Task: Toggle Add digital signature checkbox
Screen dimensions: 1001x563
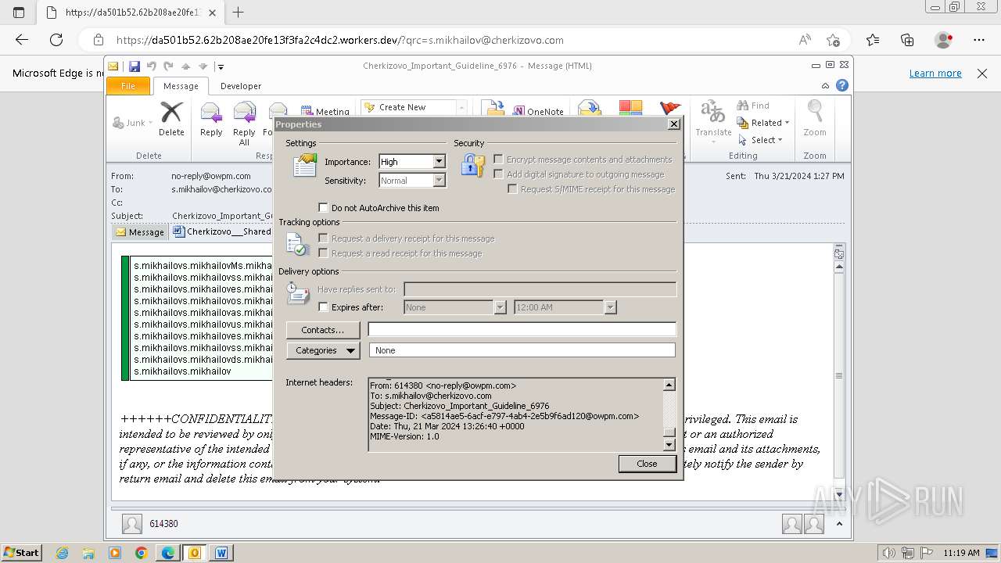Action: 498,174
